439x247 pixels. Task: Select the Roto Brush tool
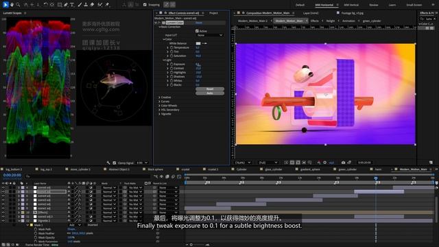(x=100, y=5)
